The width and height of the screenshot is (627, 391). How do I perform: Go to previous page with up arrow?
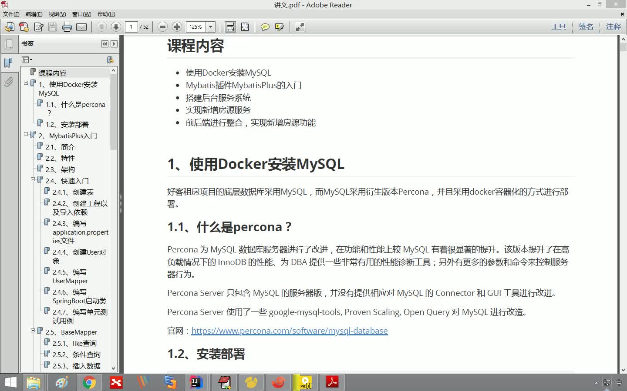tap(101, 27)
